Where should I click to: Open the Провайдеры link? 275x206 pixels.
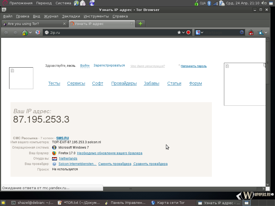[124, 83]
